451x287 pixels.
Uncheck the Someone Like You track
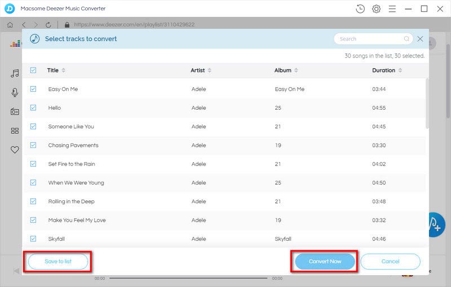coord(33,126)
